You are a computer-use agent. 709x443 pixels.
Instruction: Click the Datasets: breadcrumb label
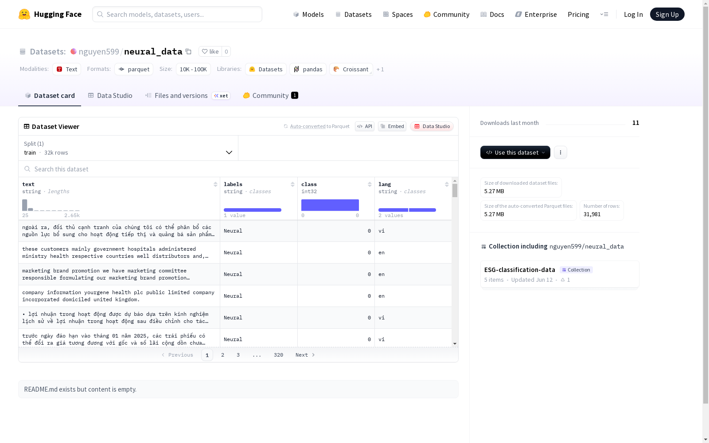tap(48, 51)
